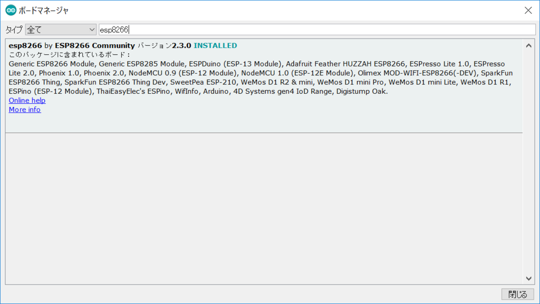Click the このパッケージに含まれているボード text
Image resolution: width=540 pixels, height=304 pixels.
(69, 55)
